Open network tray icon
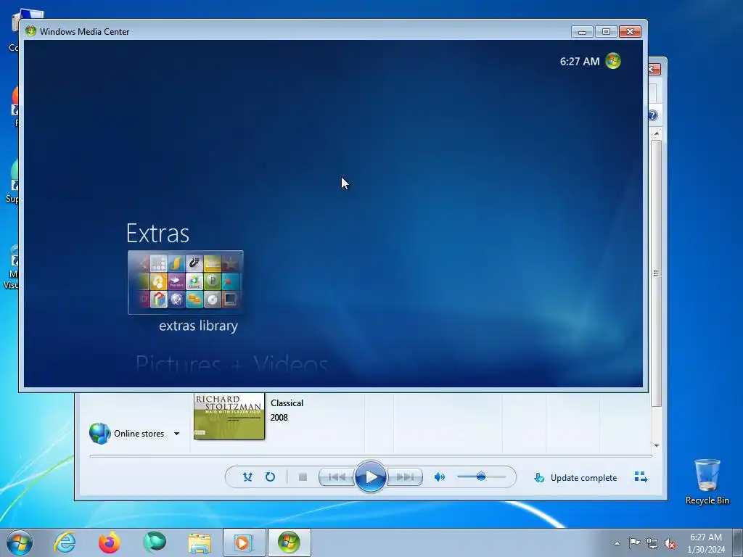The width and height of the screenshot is (743, 557). click(x=652, y=543)
